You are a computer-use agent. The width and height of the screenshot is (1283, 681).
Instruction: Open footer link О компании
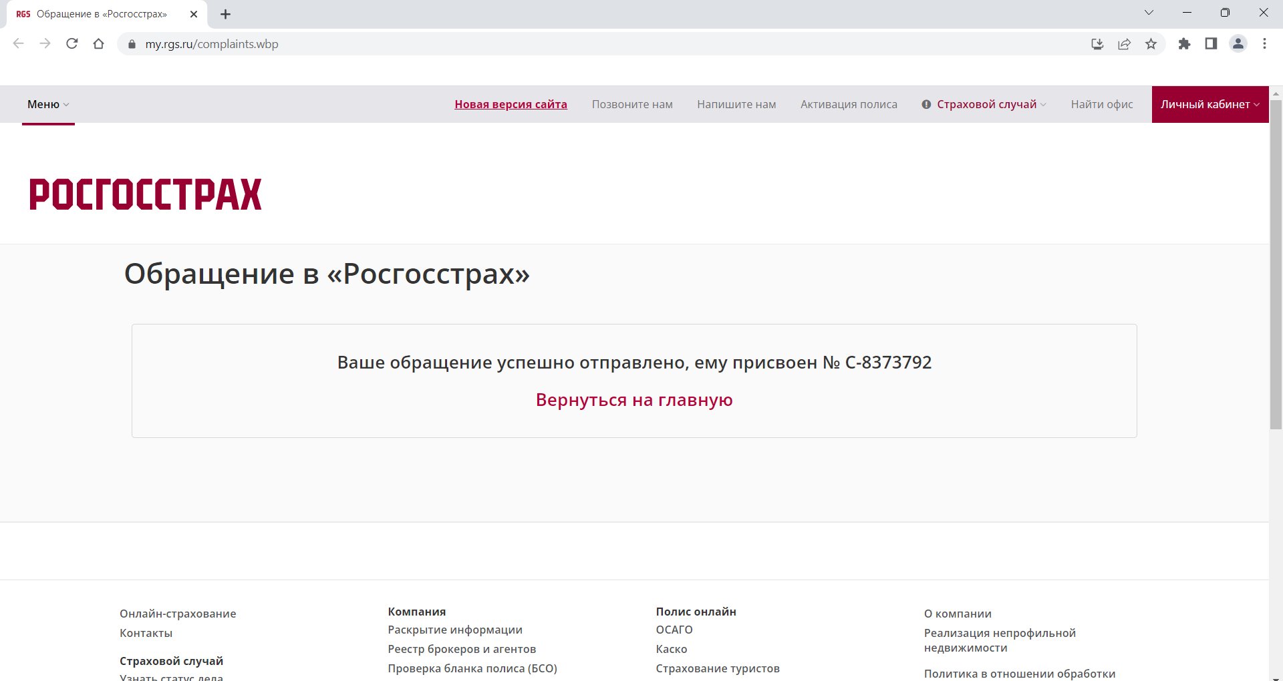coord(958,614)
